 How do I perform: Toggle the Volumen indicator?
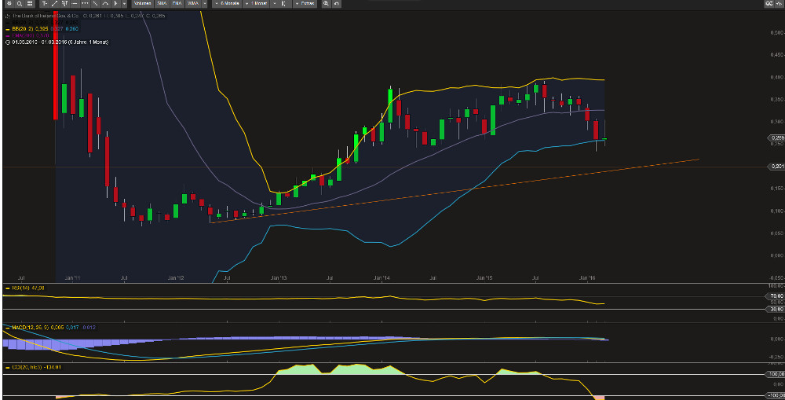point(141,4)
